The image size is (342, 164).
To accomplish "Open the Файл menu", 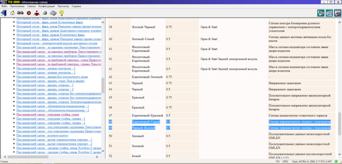I will click(x=4, y=6).
